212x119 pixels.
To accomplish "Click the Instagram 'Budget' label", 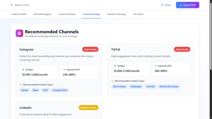I will point(29,70).
